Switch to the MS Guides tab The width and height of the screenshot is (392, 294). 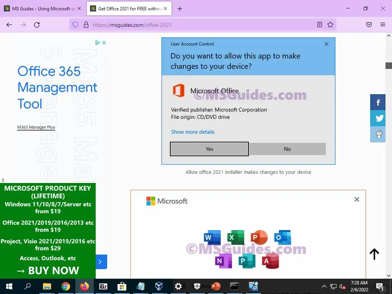(x=43, y=8)
